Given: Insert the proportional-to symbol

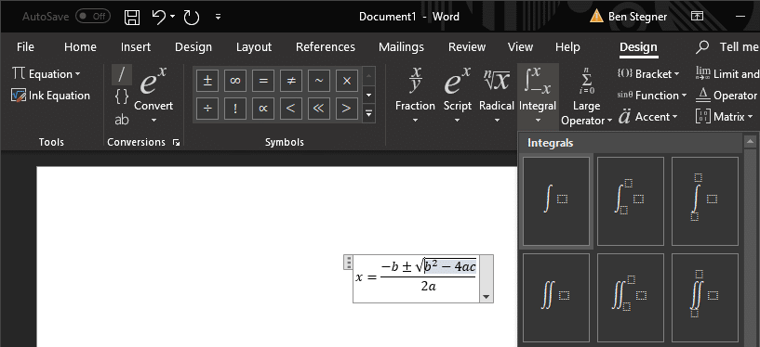Looking at the screenshot, I should click(263, 109).
